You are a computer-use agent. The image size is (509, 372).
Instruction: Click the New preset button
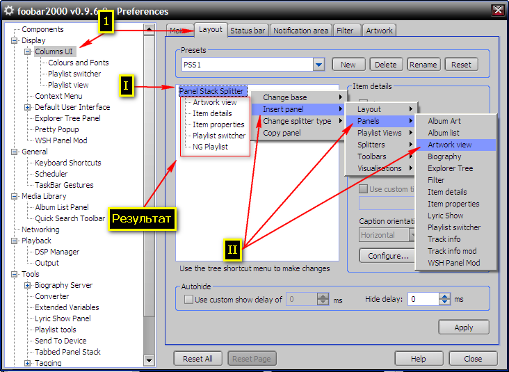point(348,65)
